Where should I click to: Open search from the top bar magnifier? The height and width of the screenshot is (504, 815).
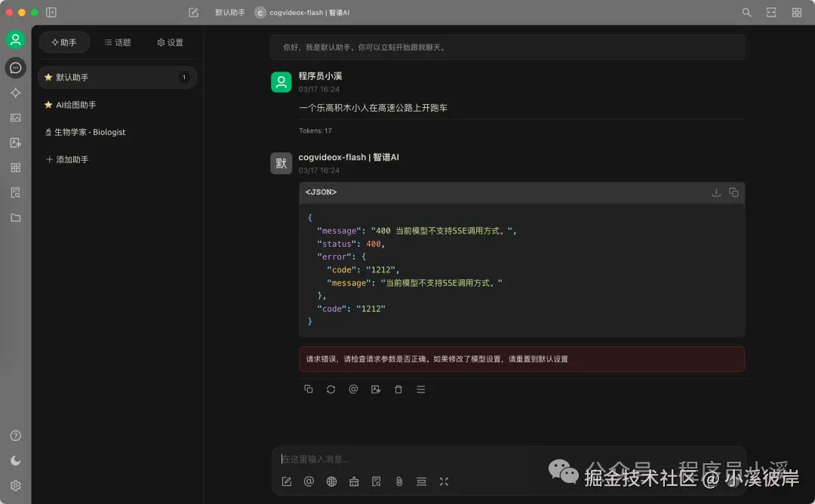point(746,12)
